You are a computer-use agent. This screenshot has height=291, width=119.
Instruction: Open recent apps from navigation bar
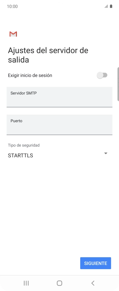(26, 283)
